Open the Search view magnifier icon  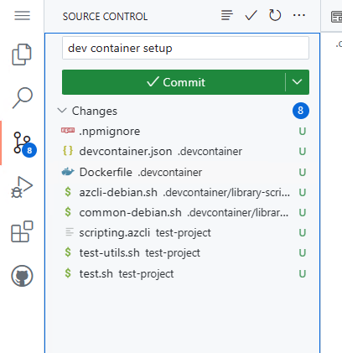point(22,98)
